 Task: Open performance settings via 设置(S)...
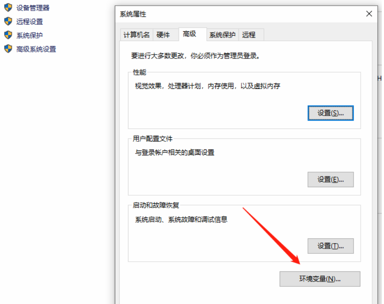pyautogui.click(x=331, y=113)
